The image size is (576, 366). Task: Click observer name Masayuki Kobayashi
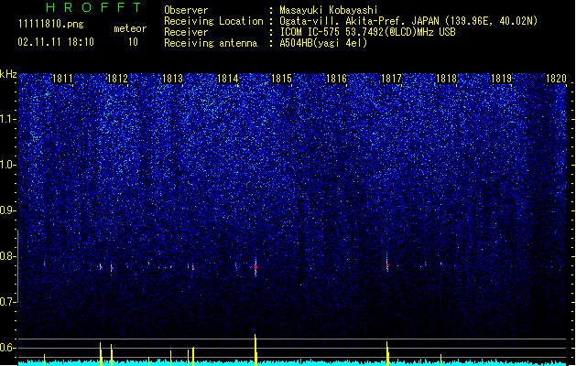pos(329,10)
